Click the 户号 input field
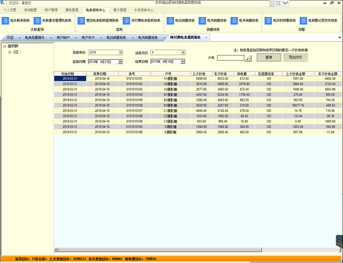The image size is (343, 263). click(231, 58)
